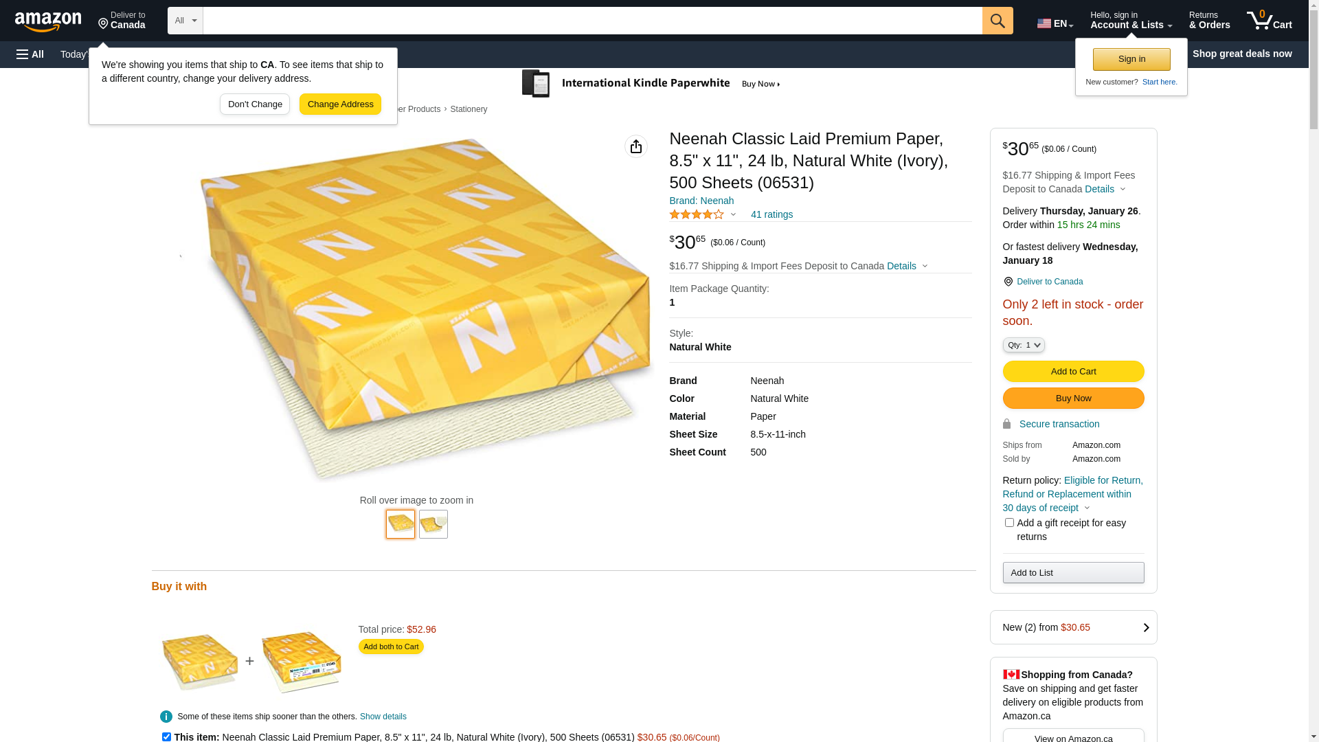Click the Change Address button

[340, 104]
